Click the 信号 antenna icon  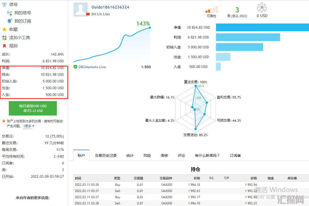pos(4,5)
